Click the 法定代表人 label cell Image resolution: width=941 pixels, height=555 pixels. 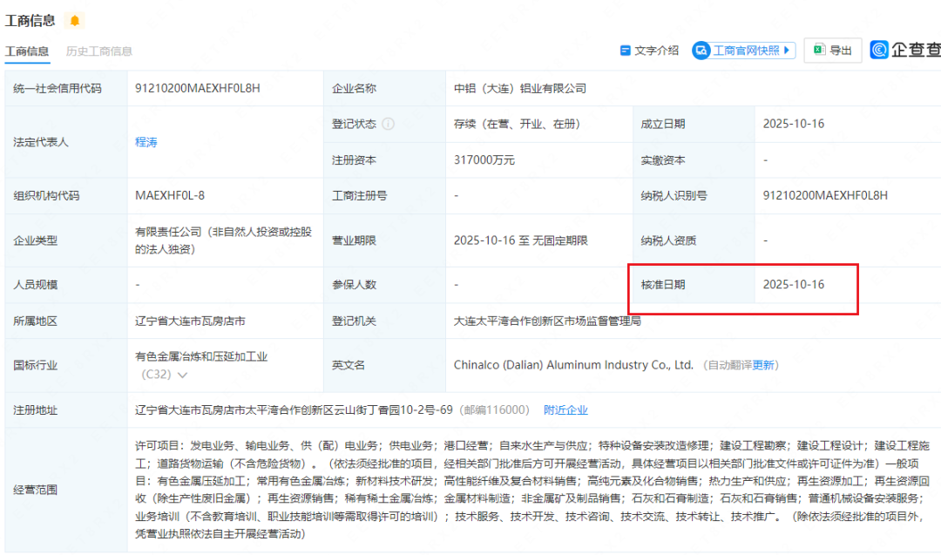[x=66, y=142]
